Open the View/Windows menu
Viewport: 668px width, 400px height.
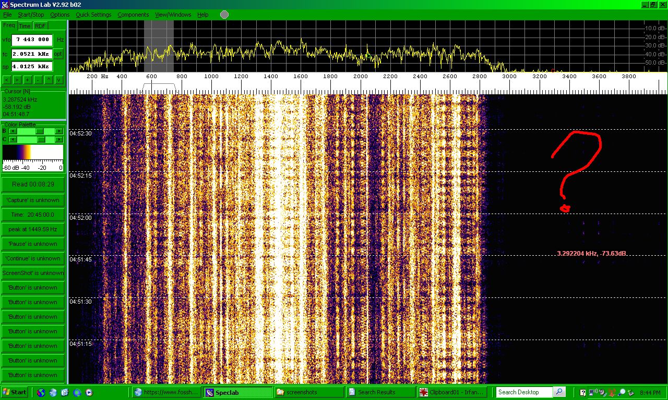173,15
